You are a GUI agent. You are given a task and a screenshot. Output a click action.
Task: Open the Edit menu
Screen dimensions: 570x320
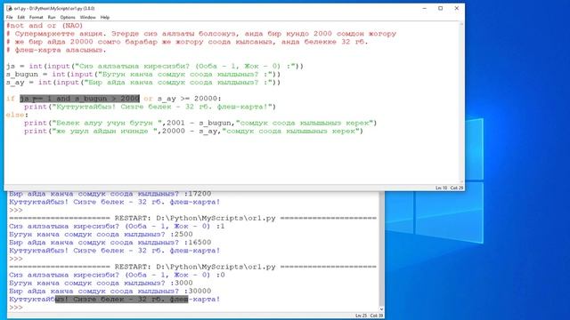click(x=21, y=17)
